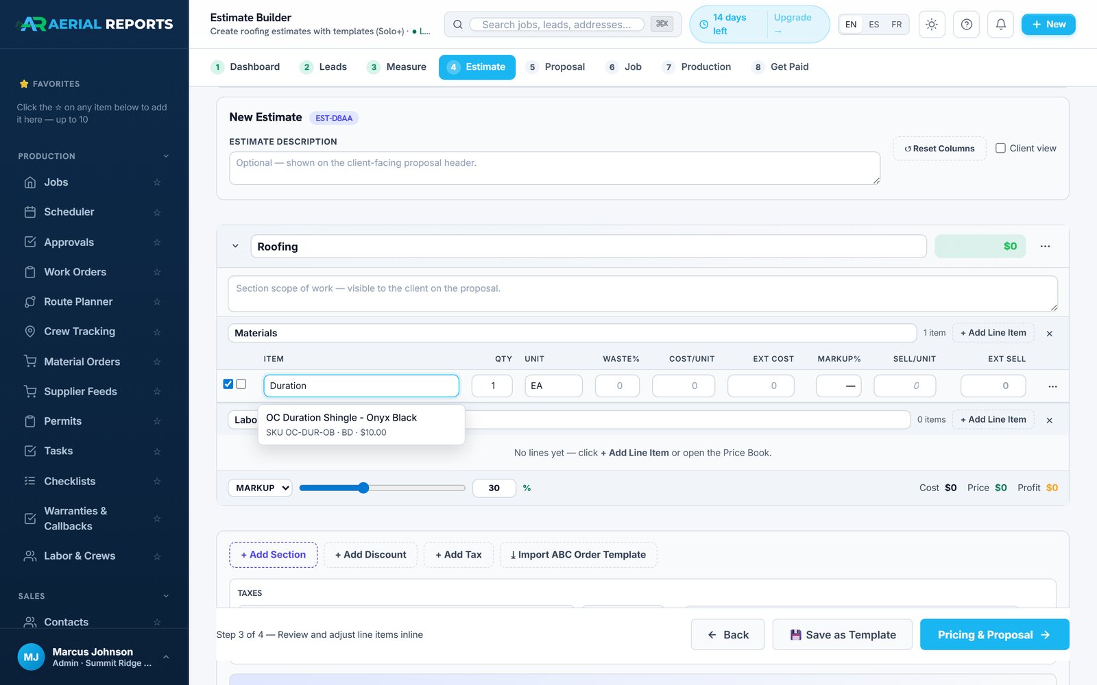Click the Contacts people icon

(30, 622)
